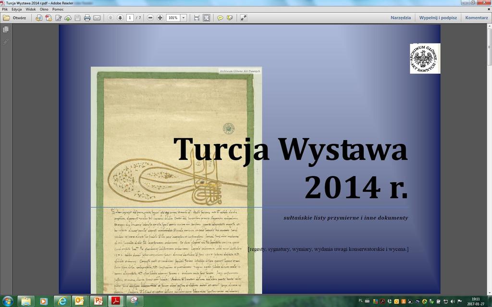492x307 pixels.
Task: Click the cloud upload icon
Action: click(x=68, y=18)
